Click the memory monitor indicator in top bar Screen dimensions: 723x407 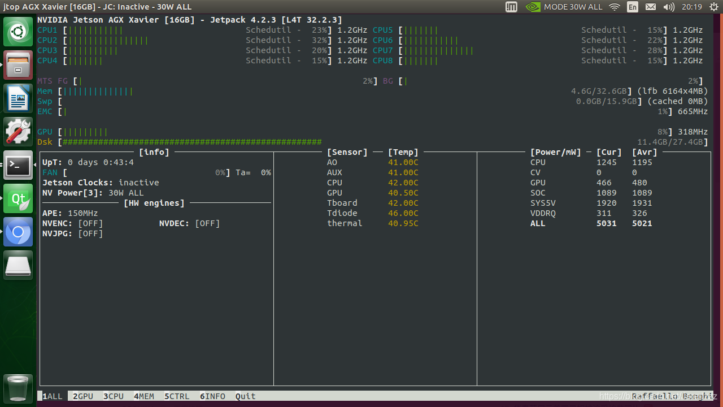(x=512, y=7)
